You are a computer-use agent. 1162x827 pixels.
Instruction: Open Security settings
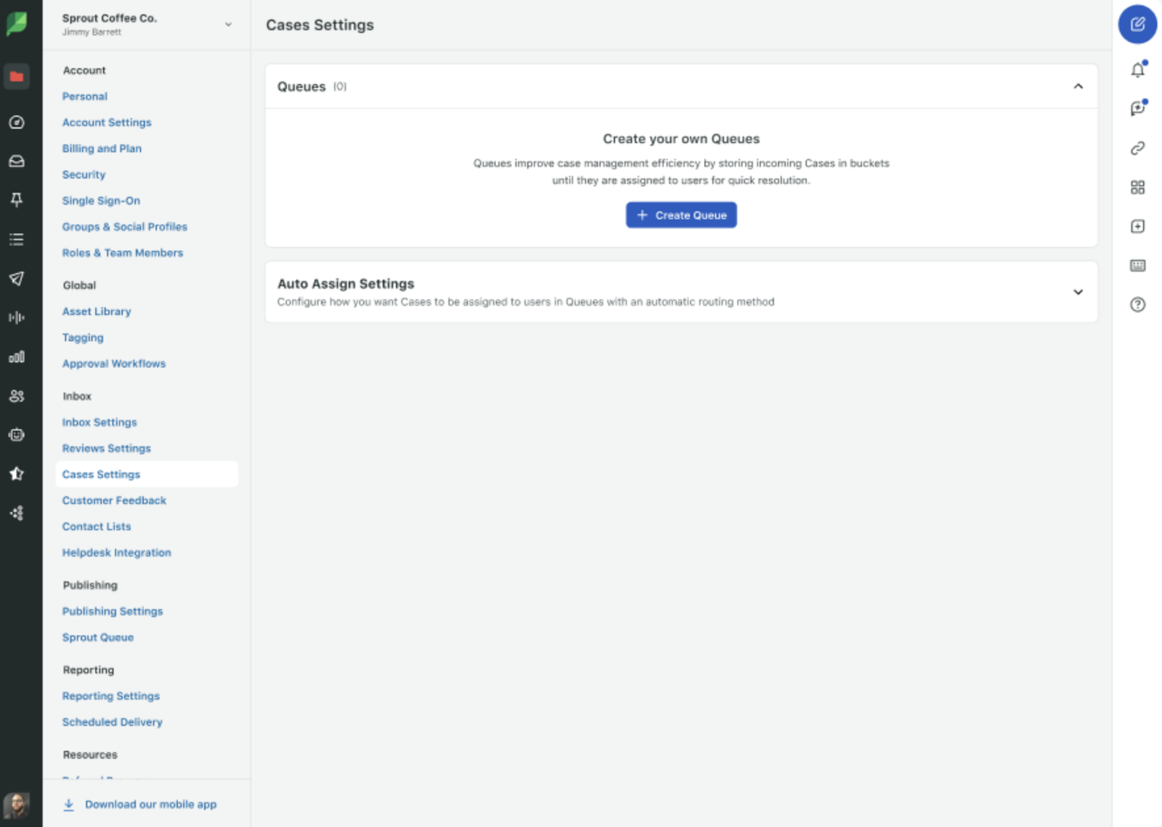click(84, 175)
